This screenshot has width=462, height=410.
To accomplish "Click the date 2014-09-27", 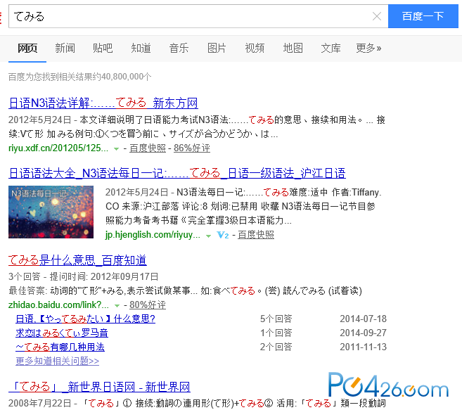I will coord(363,333).
